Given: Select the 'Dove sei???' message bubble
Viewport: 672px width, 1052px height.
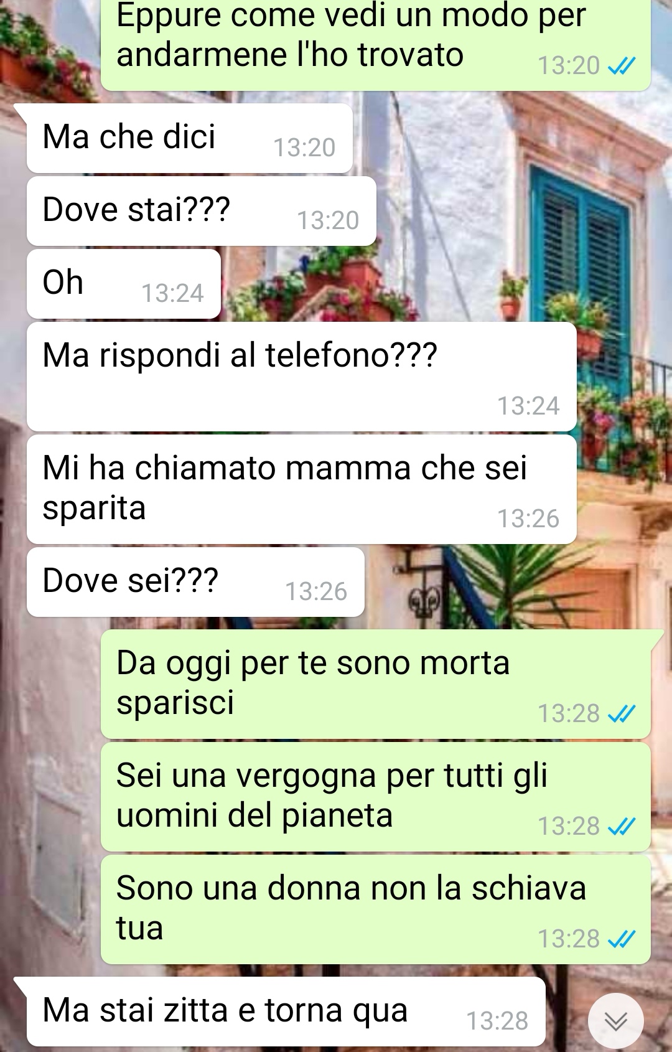Looking at the screenshot, I should [195, 582].
